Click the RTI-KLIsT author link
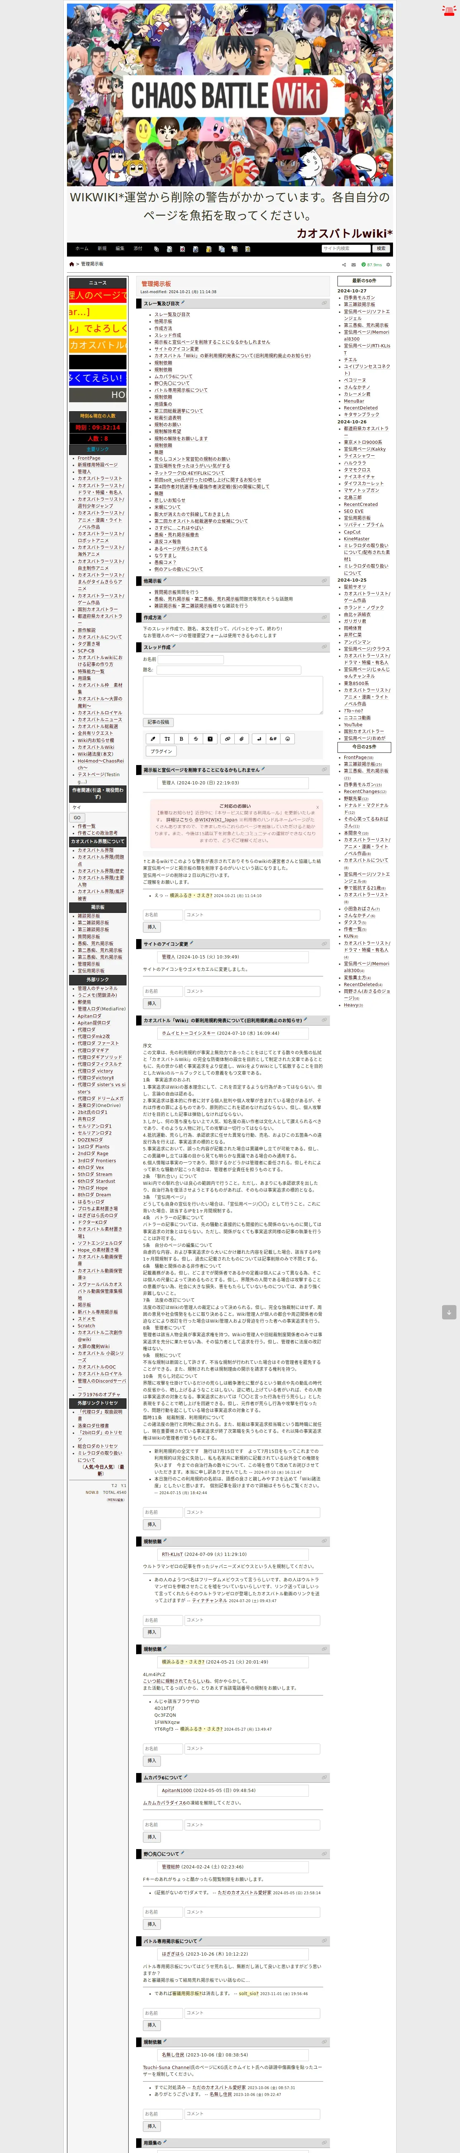The height and width of the screenshot is (2153, 460). (173, 1554)
